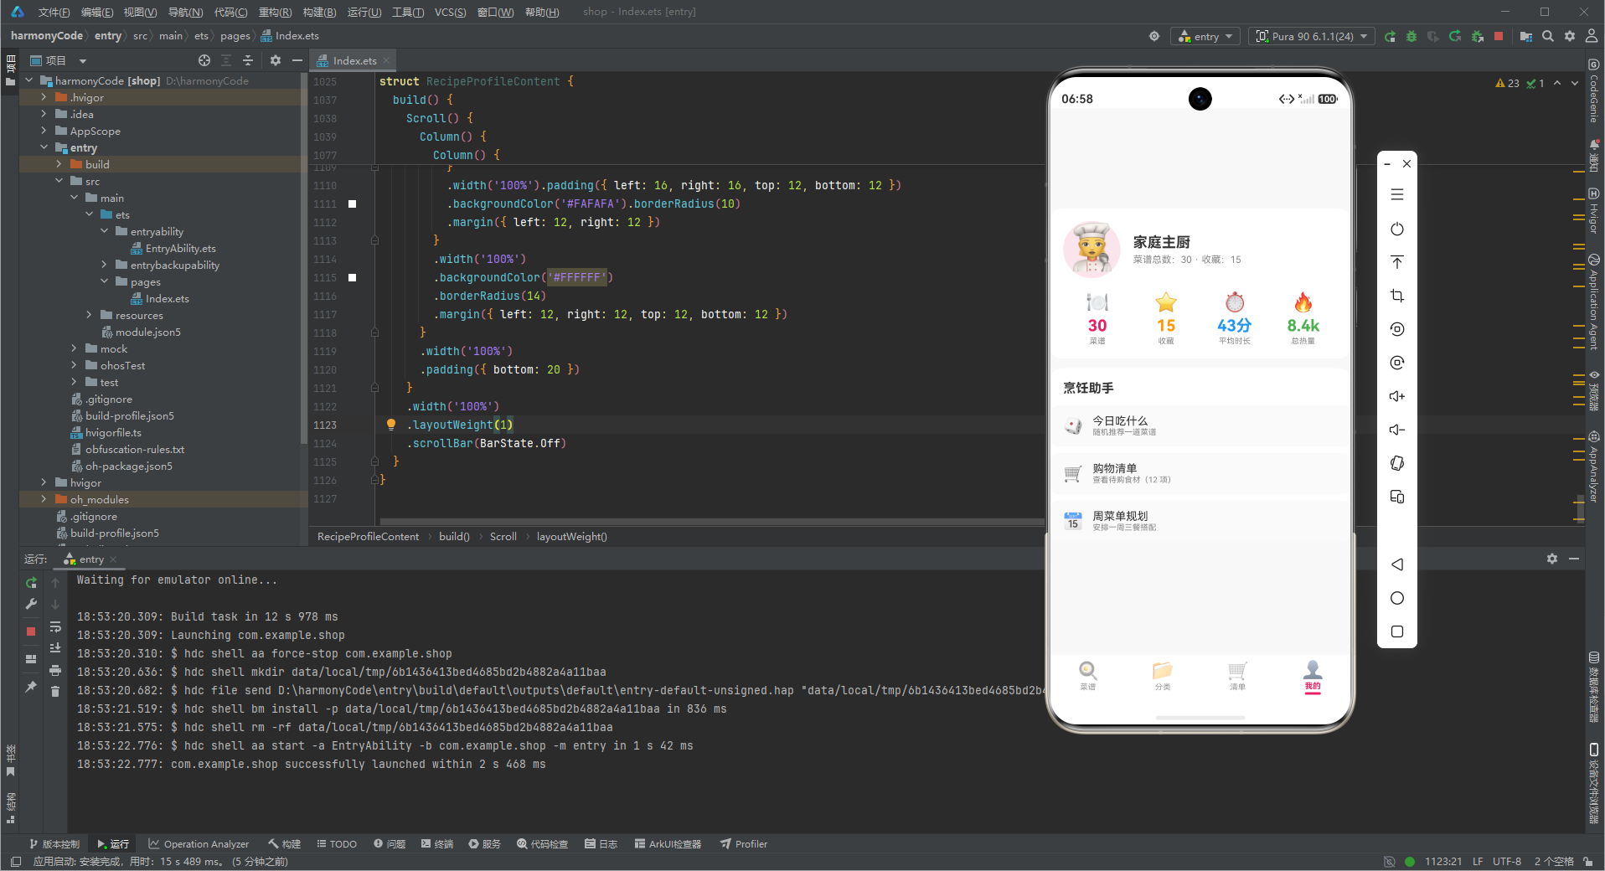Click the emulator screenshot crop icon

pos(1397,296)
